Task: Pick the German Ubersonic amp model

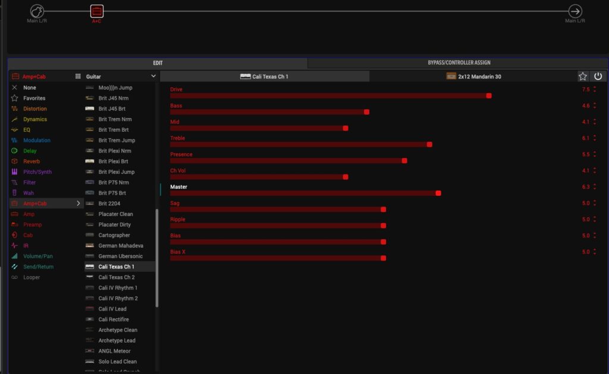Action: [121, 256]
